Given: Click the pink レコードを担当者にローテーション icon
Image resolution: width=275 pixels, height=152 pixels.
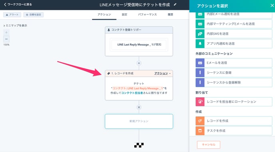Looking at the screenshot, I should point(200,102).
